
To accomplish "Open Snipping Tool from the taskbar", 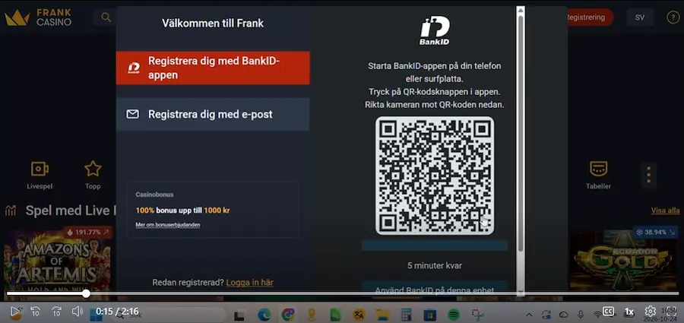I will [478, 315].
